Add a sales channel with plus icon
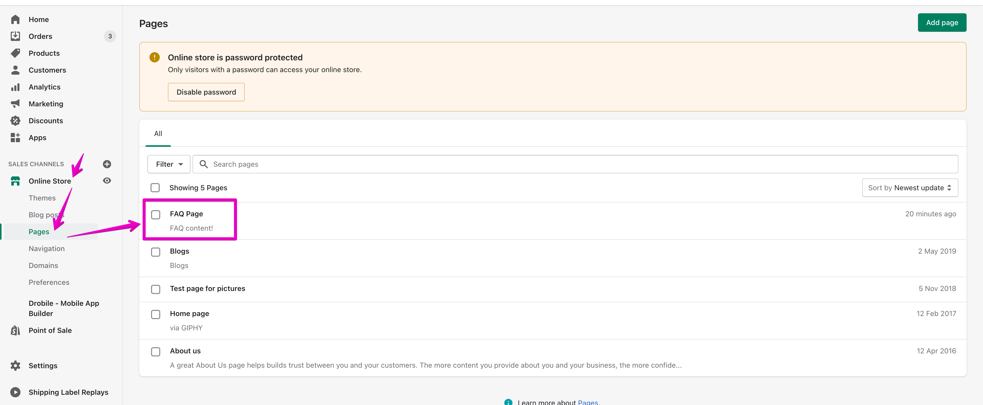 point(107,164)
